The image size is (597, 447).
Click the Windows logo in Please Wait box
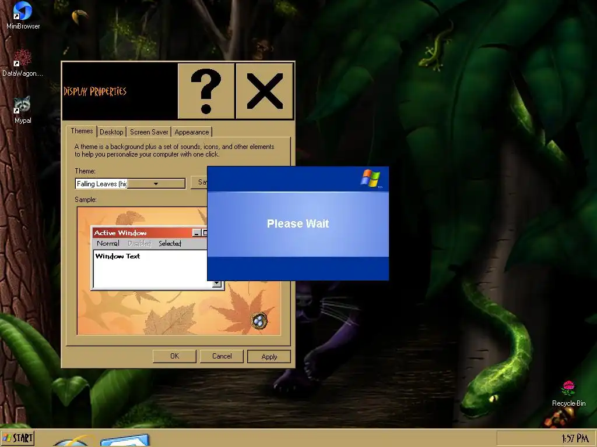point(370,178)
